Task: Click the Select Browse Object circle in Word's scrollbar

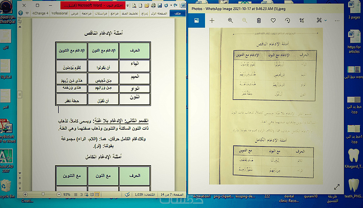Action: coord(20,183)
